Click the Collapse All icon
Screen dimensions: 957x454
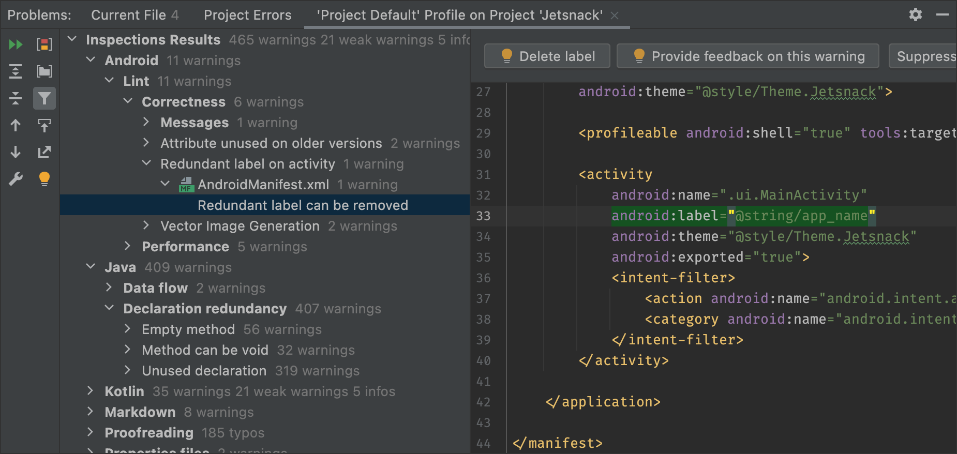click(x=16, y=98)
